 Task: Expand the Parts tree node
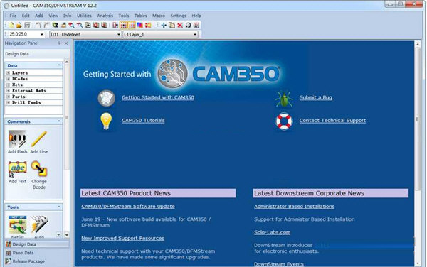click(x=8, y=97)
